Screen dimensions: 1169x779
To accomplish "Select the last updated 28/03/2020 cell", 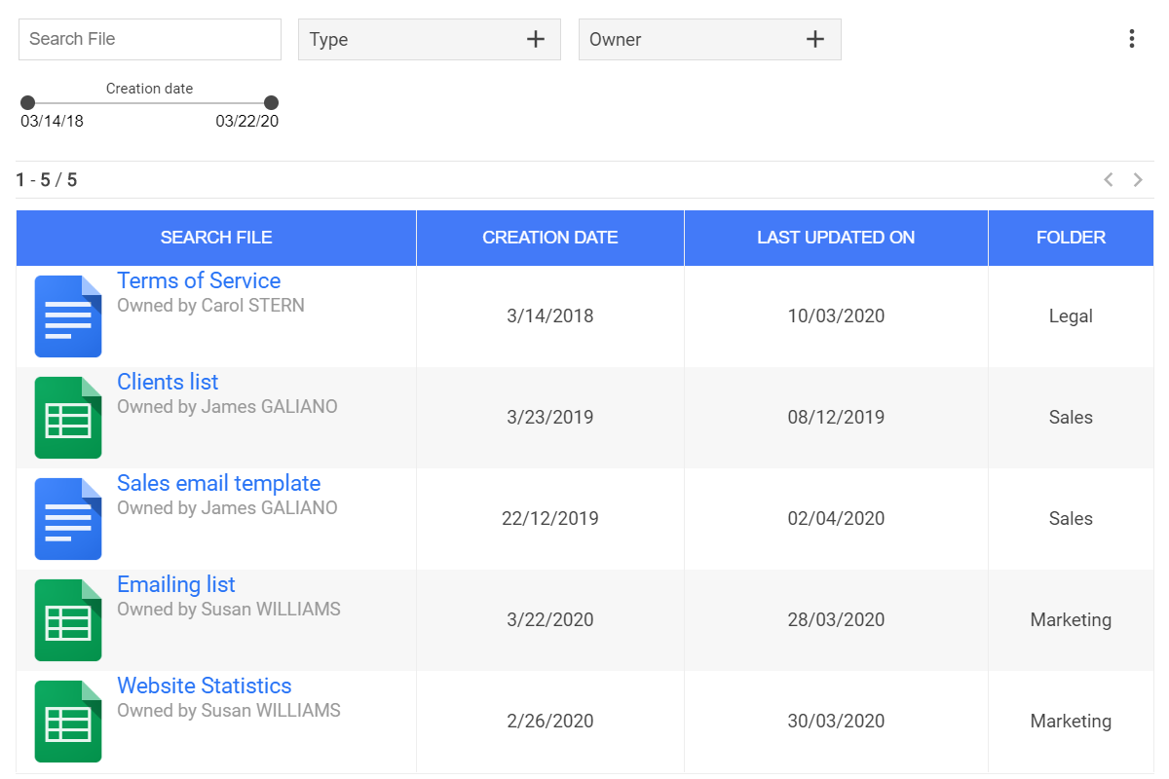I will (x=836, y=620).
